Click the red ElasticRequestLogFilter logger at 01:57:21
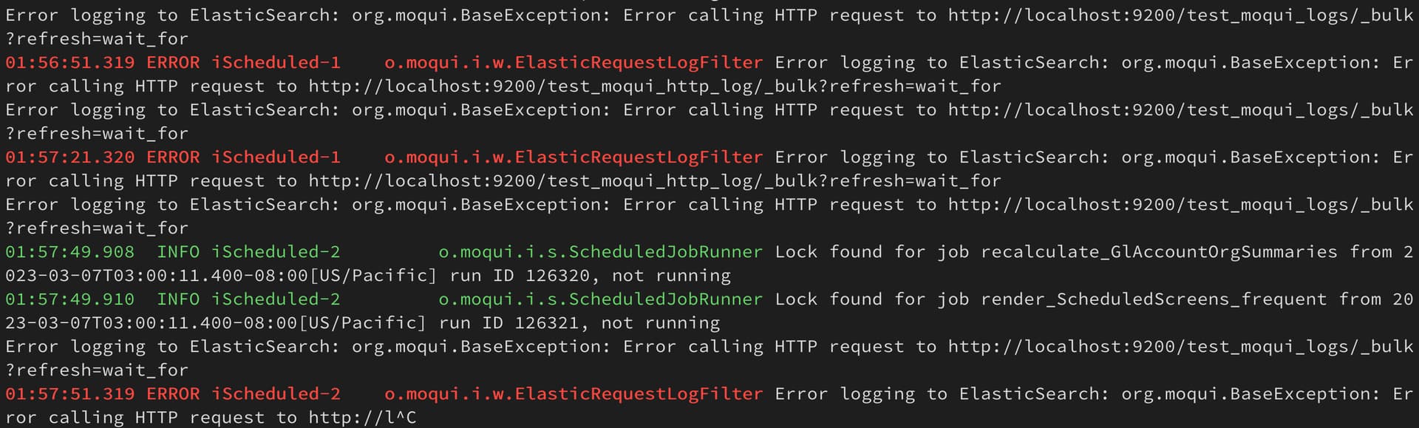 click(574, 157)
